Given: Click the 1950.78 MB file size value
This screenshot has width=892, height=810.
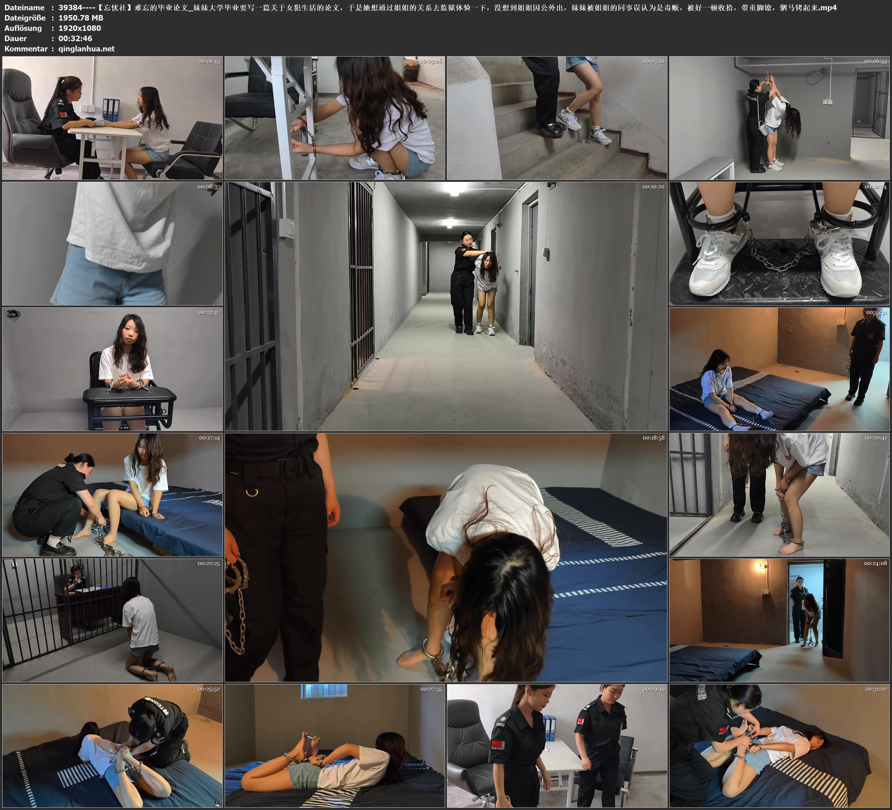Looking at the screenshot, I should [x=80, y=18].
